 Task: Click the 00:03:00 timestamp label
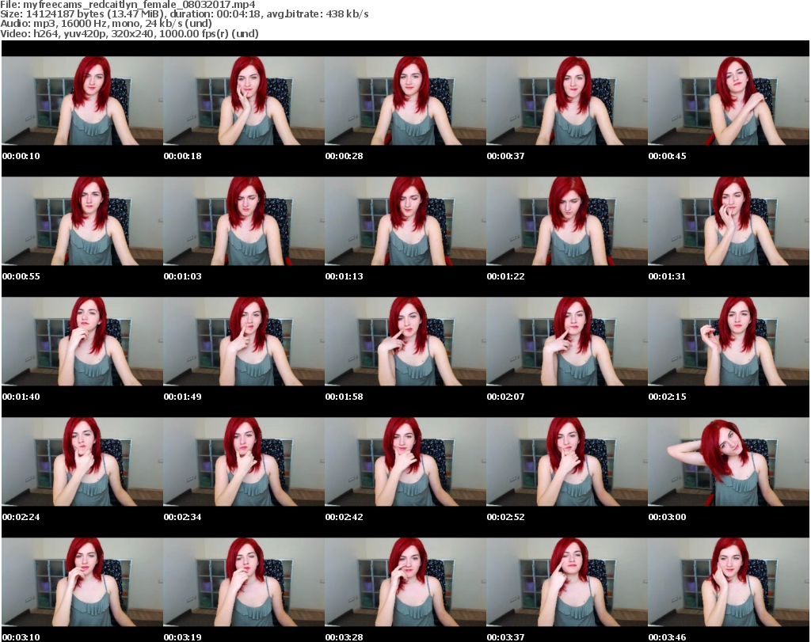tap(667, 517)
